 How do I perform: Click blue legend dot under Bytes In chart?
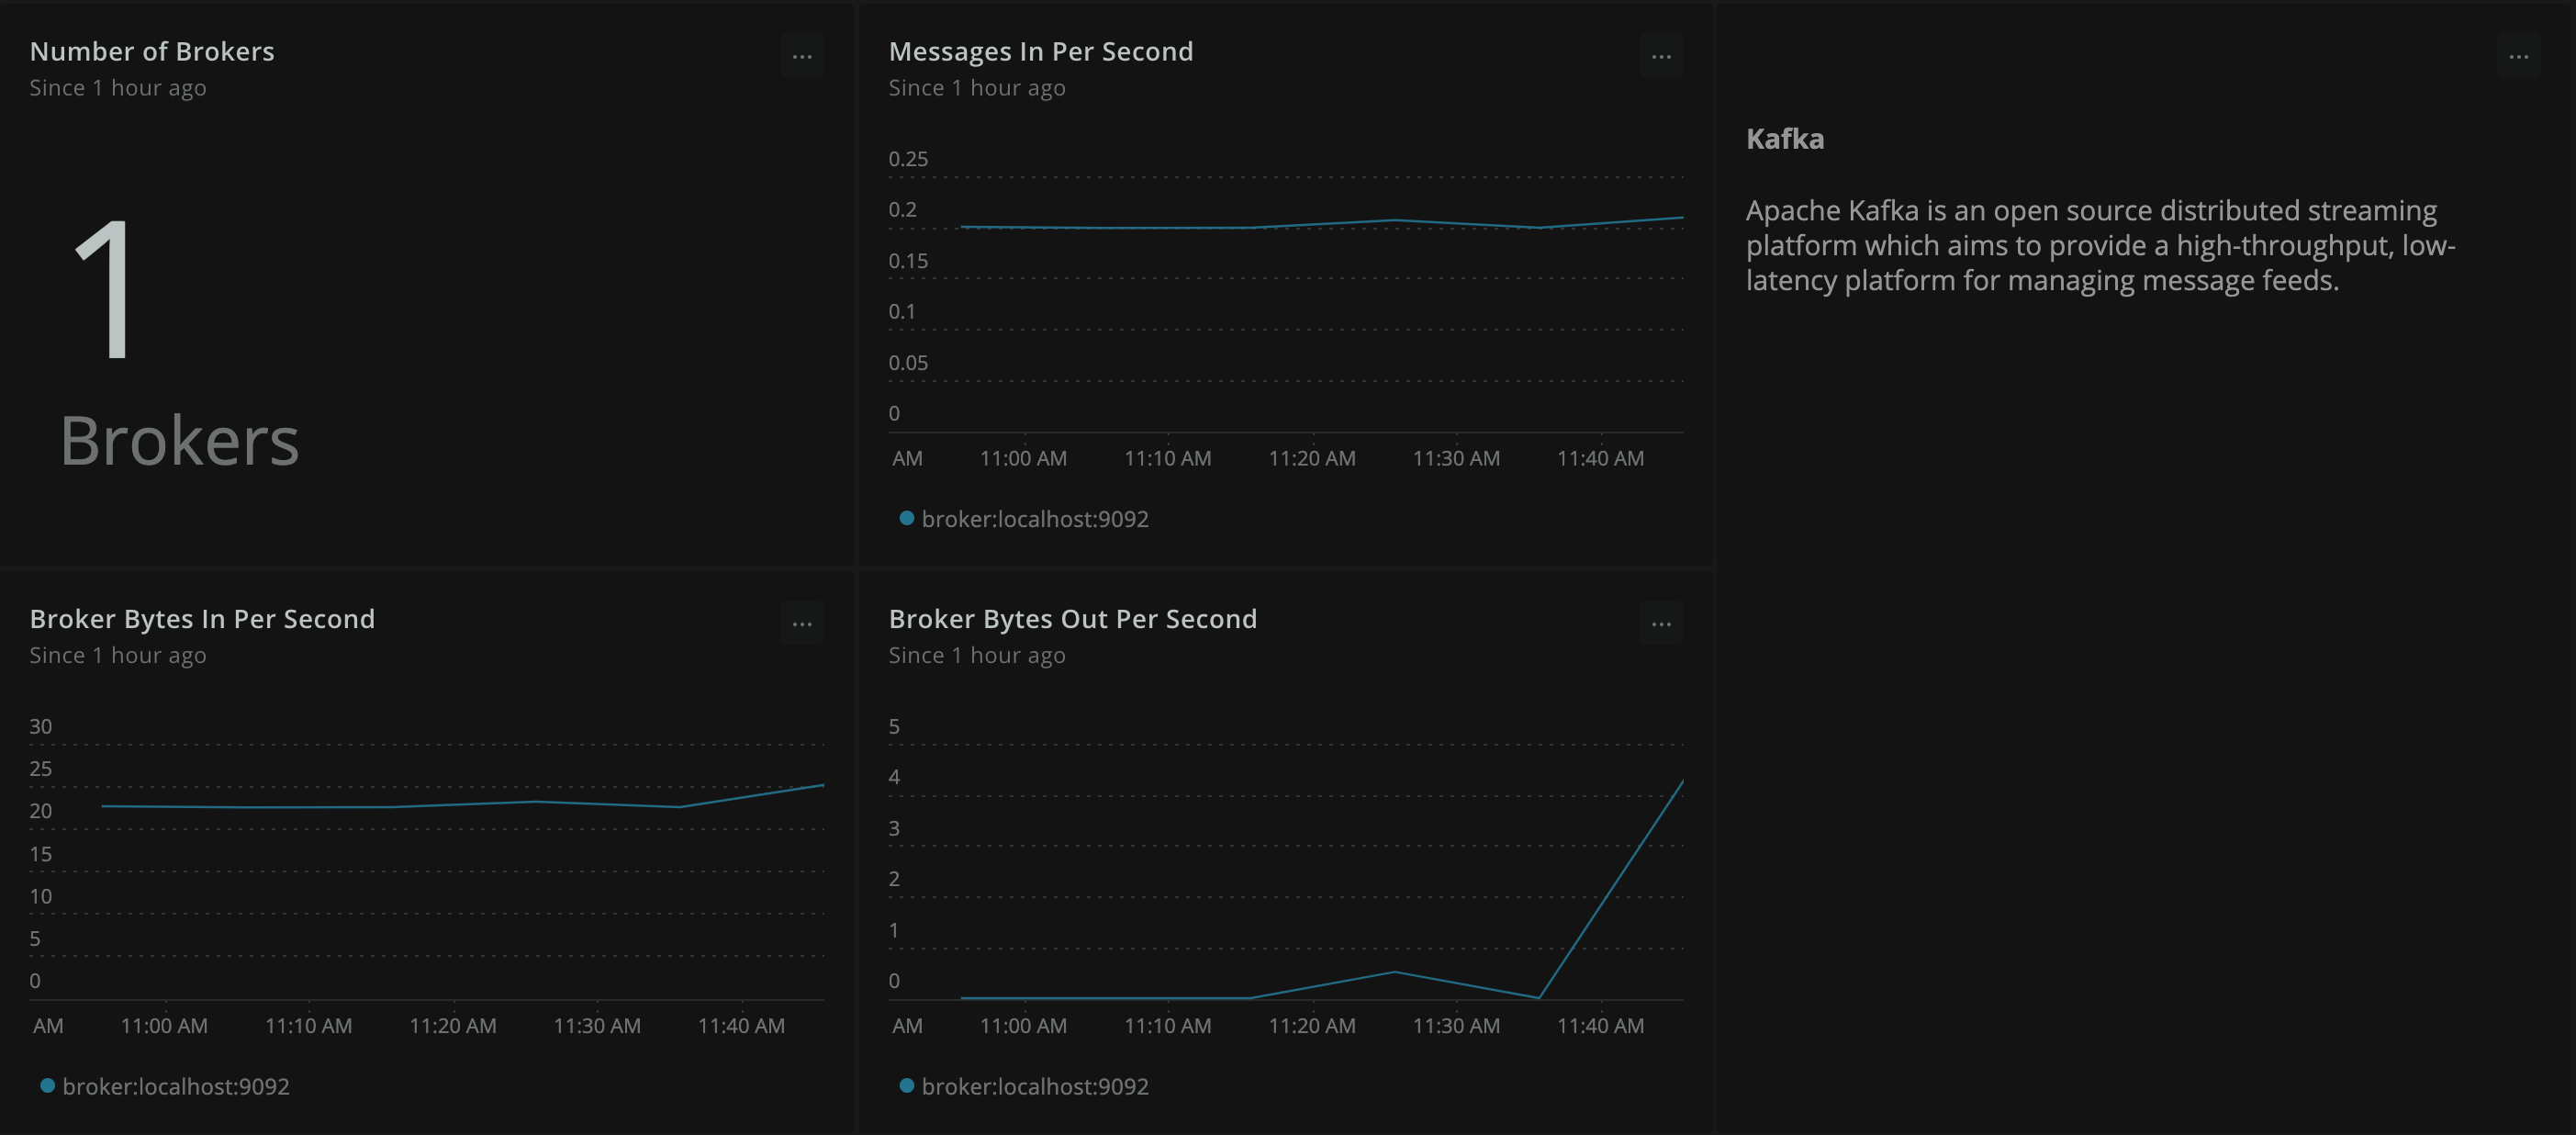tap(47, 1085)
